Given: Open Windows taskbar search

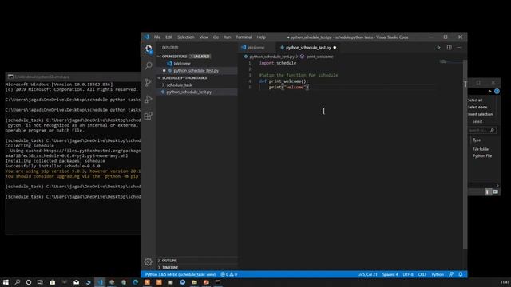Looking at the screenshot, I should tap(18, 282).
